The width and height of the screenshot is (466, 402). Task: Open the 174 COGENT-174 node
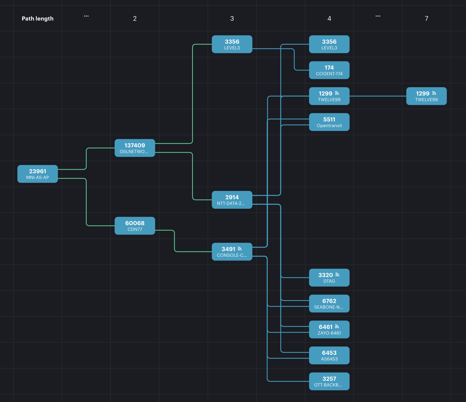click(329, 70)
